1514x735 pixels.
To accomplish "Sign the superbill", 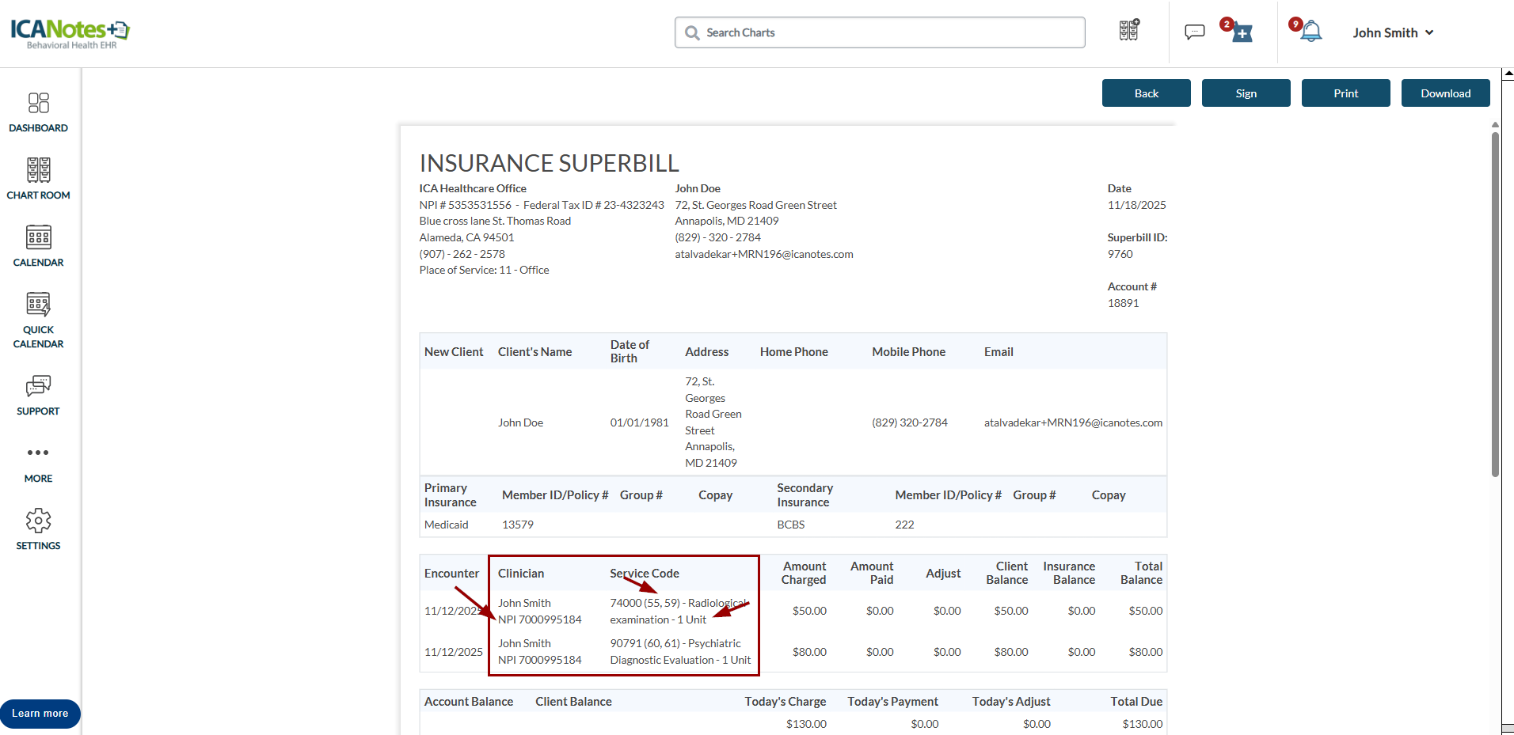I will tap(1246, 93).
